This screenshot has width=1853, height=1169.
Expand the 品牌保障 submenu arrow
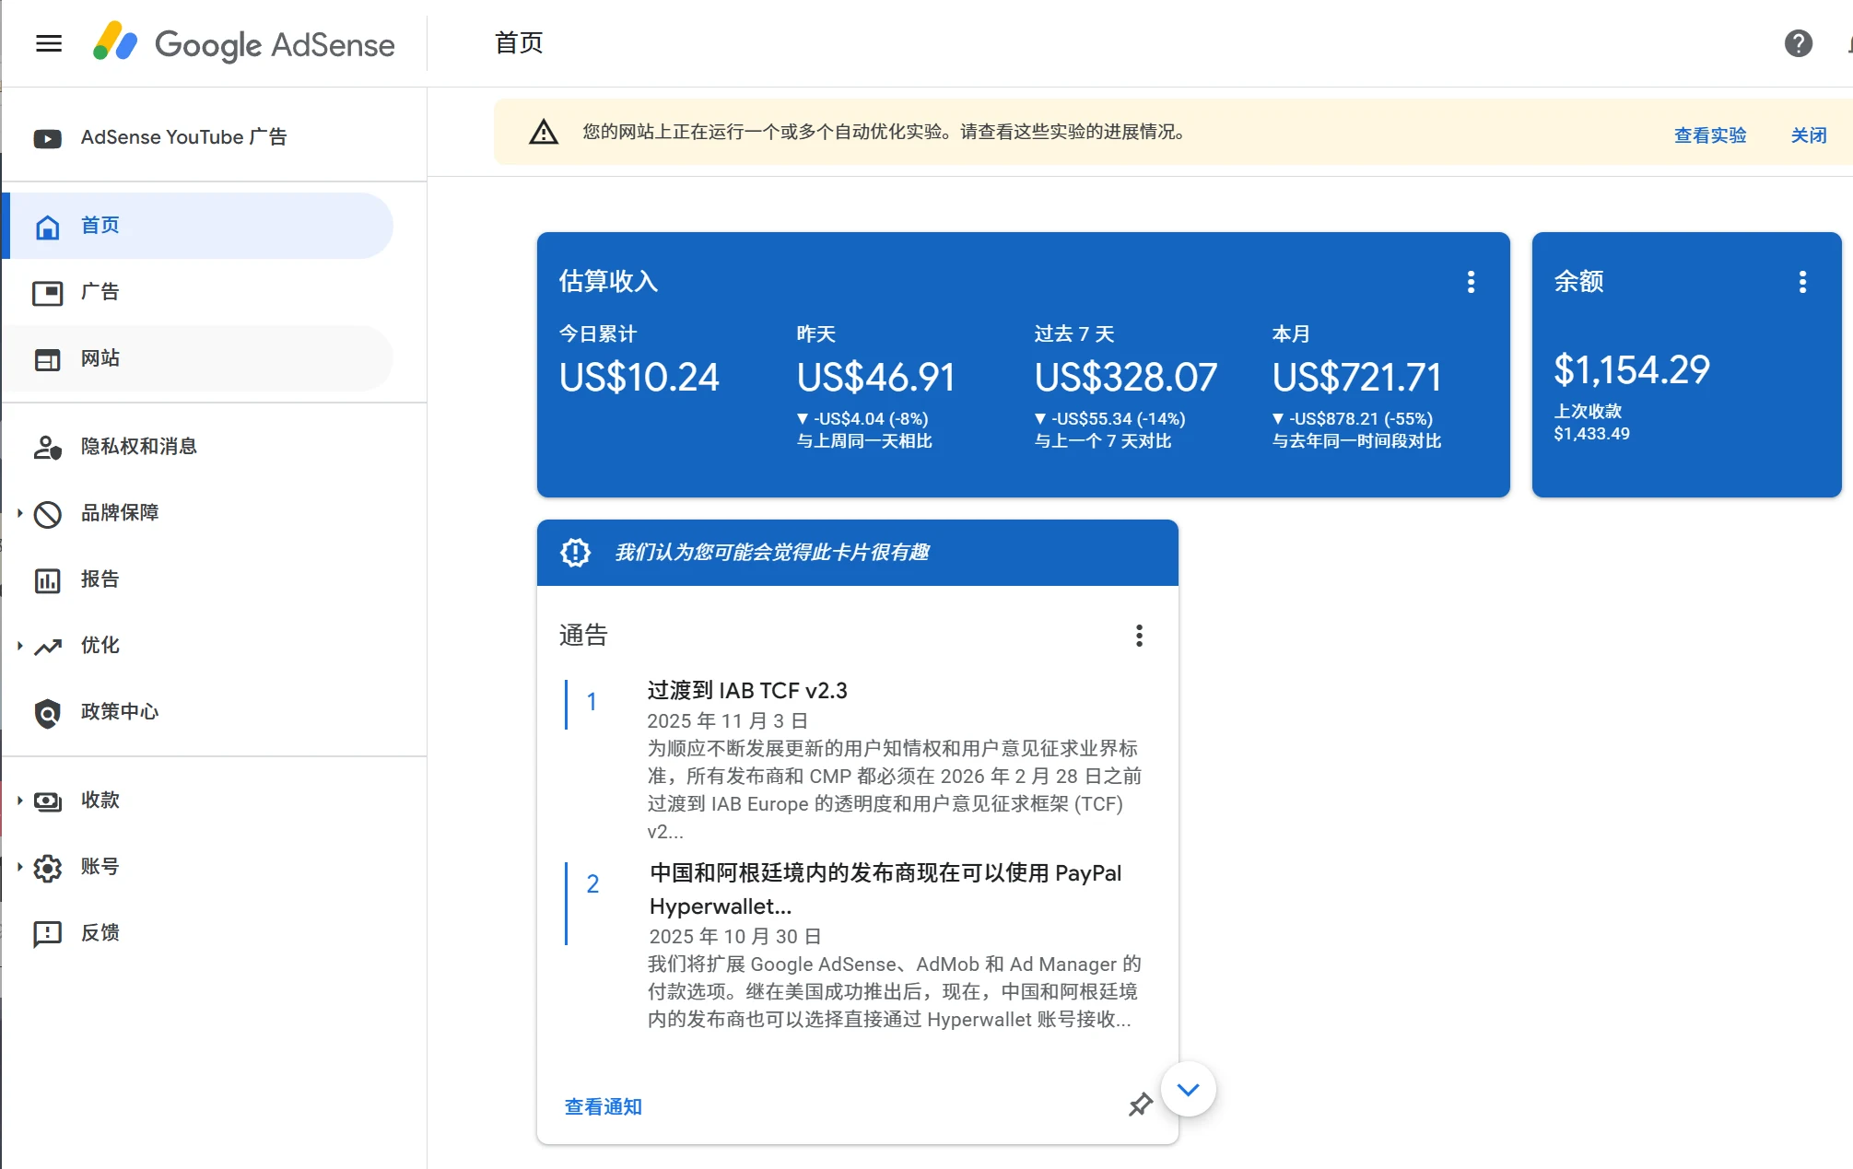19,513
